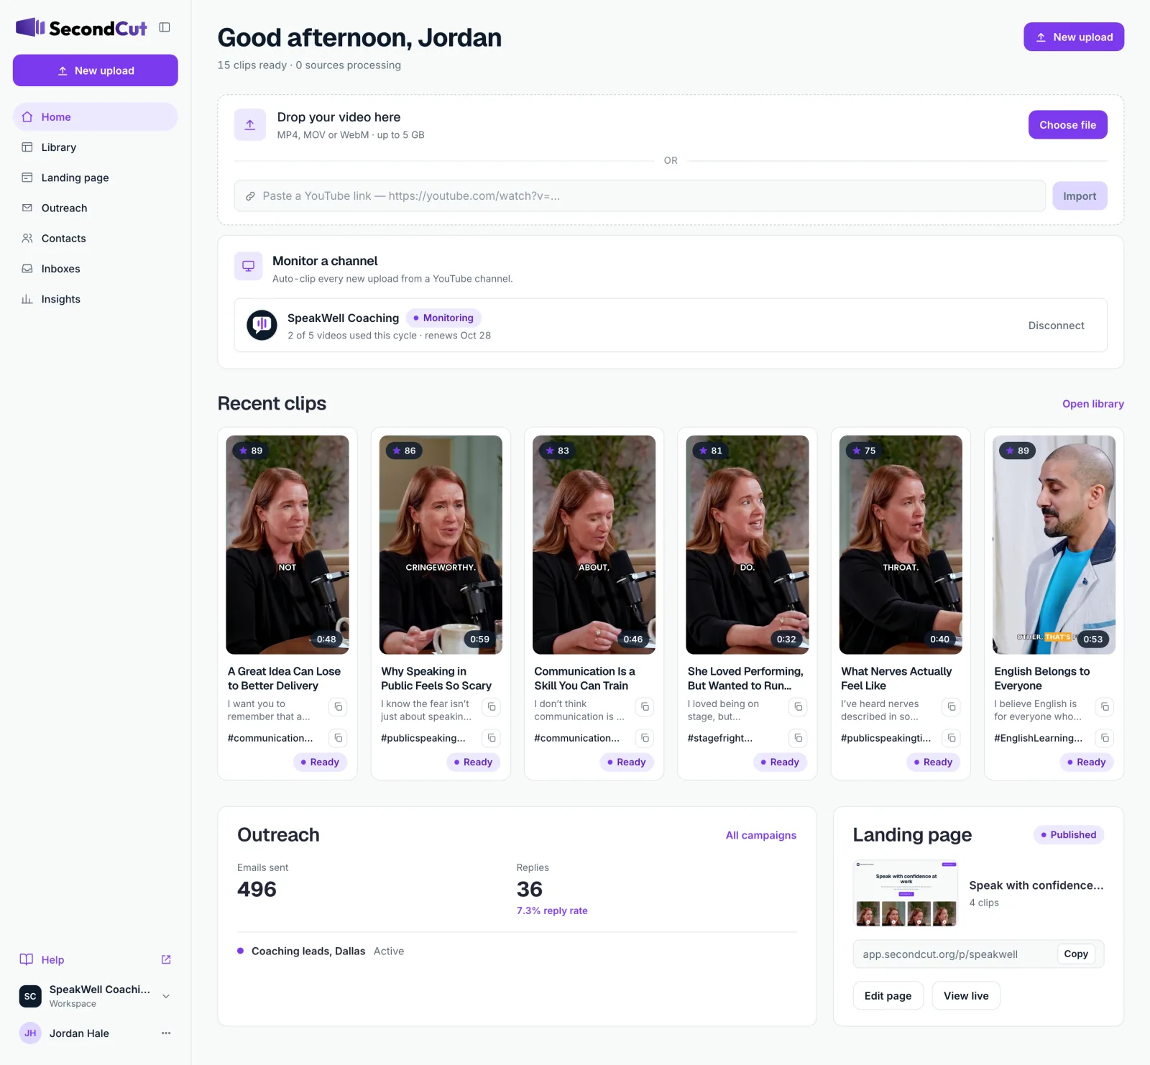Collapse the sidebar panel icon
Viewport: 1150px width, 1065px height.
click(165, 27)
